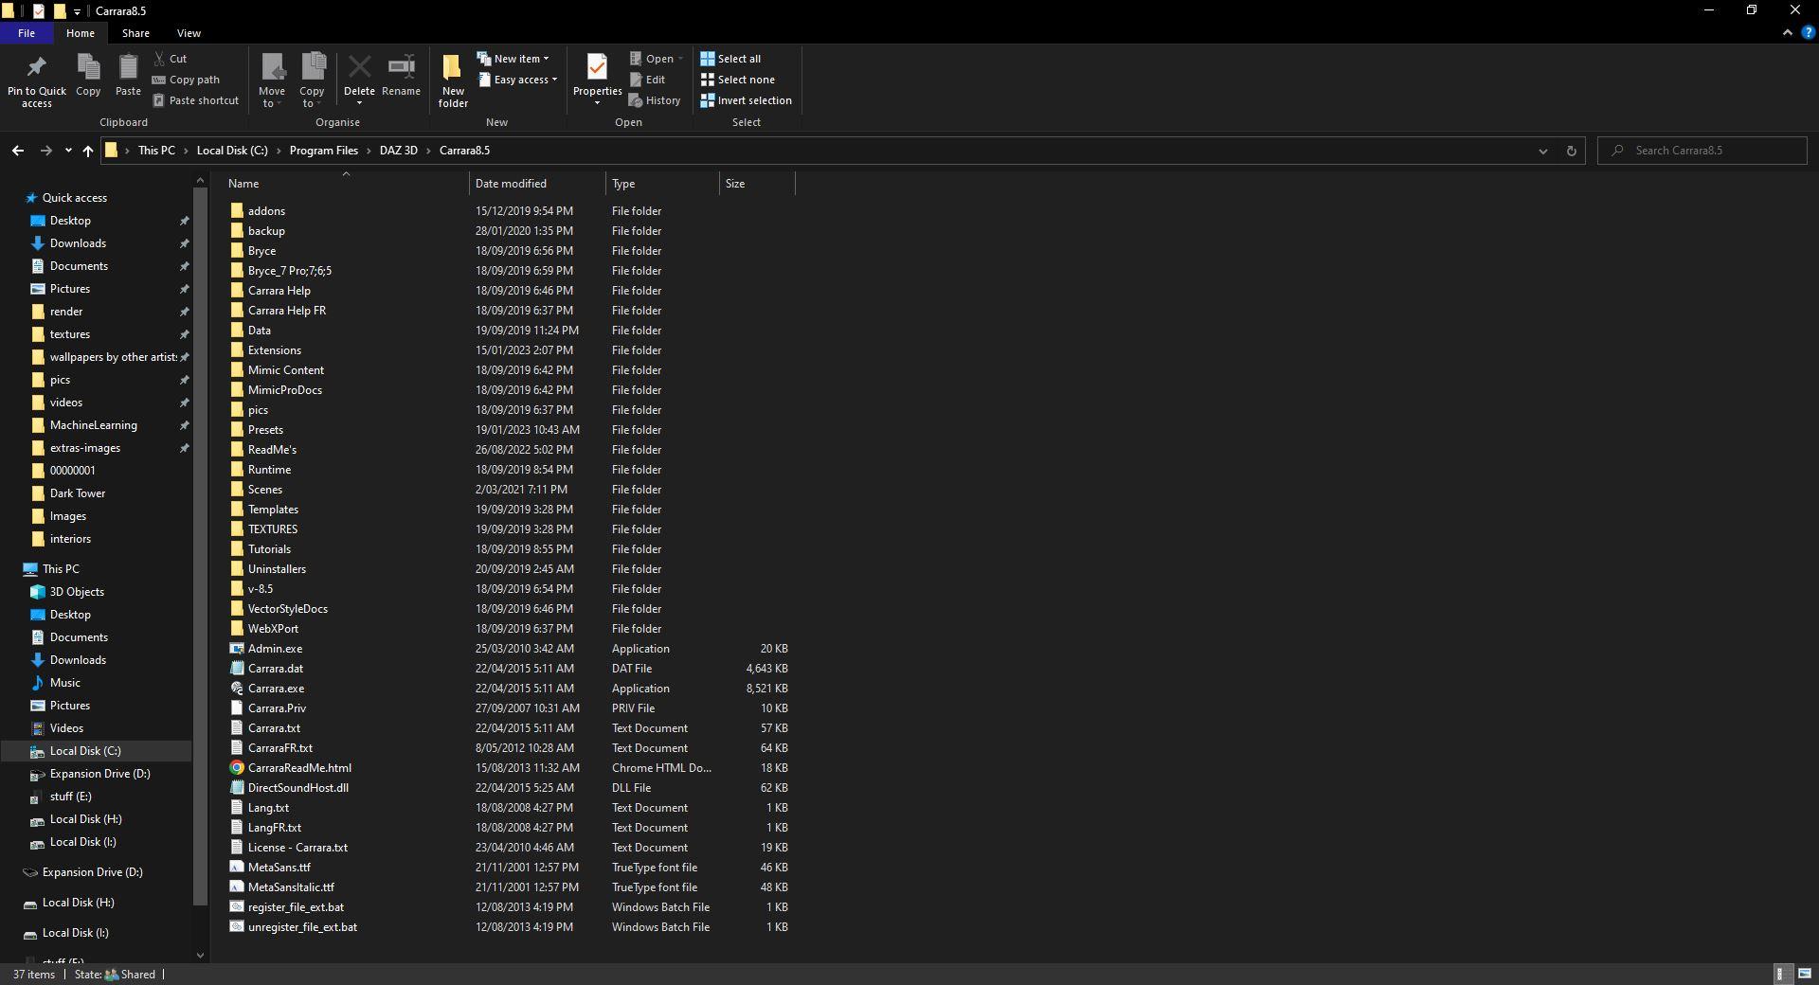This screenshot has height=985, width=1819.
Task: Open Expansion Drive (D:) under This PC
Action: pyautogui.click(x=99, y=774)
